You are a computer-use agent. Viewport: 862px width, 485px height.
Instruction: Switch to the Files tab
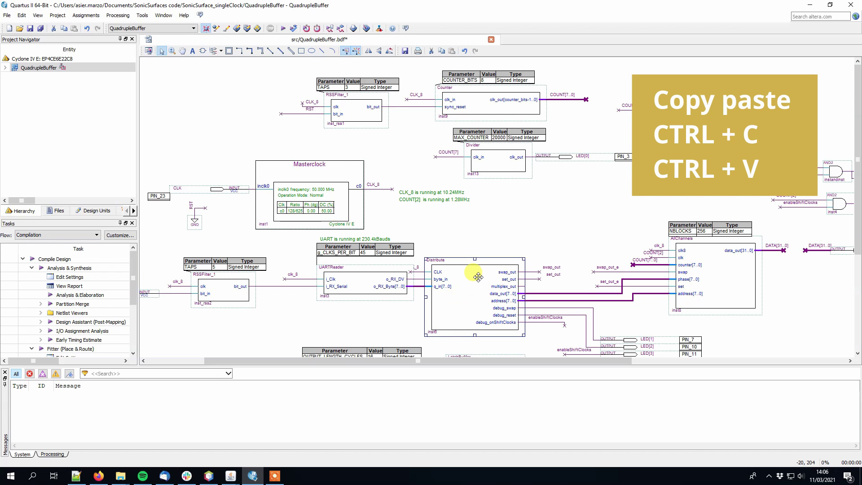(55, 211)
